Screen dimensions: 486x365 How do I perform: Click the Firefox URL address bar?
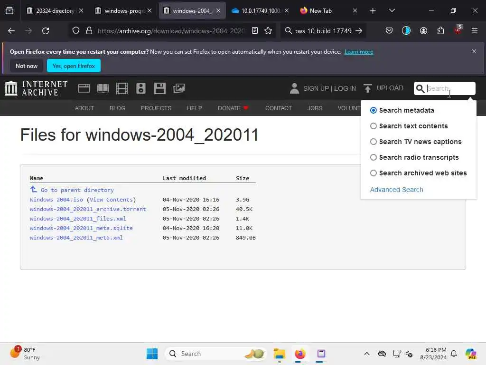pyautogui.click(x=170, y=31)
